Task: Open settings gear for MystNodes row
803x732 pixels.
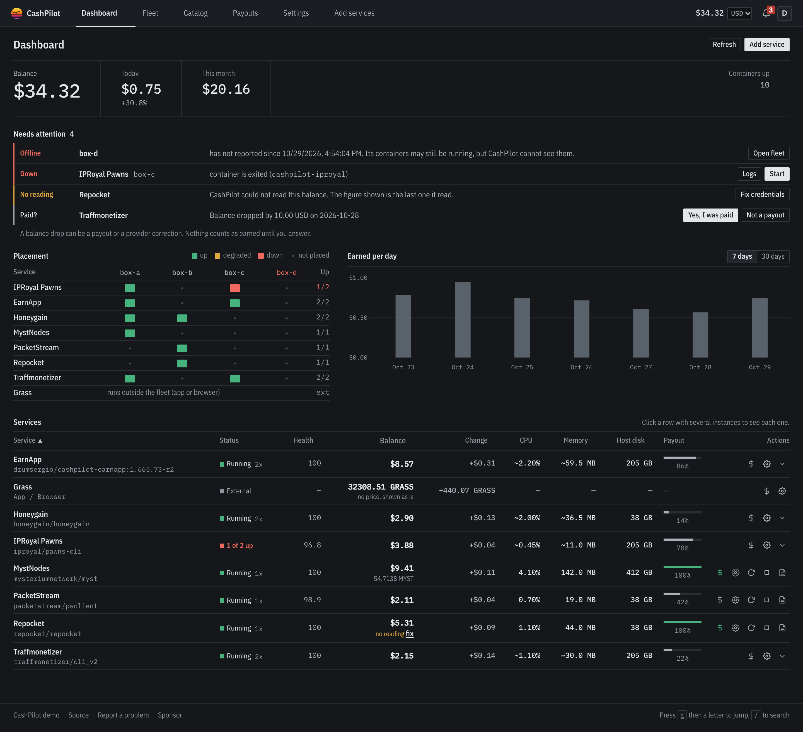Action: [x=735, y=572]
